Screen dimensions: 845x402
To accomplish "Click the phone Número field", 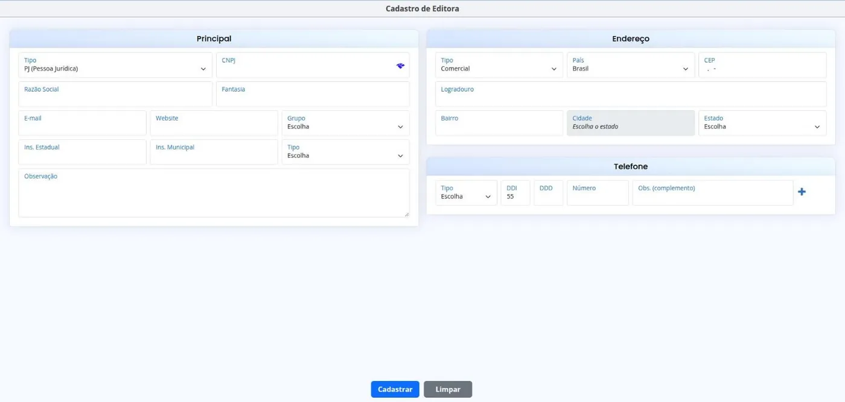I will pos(598,193).
